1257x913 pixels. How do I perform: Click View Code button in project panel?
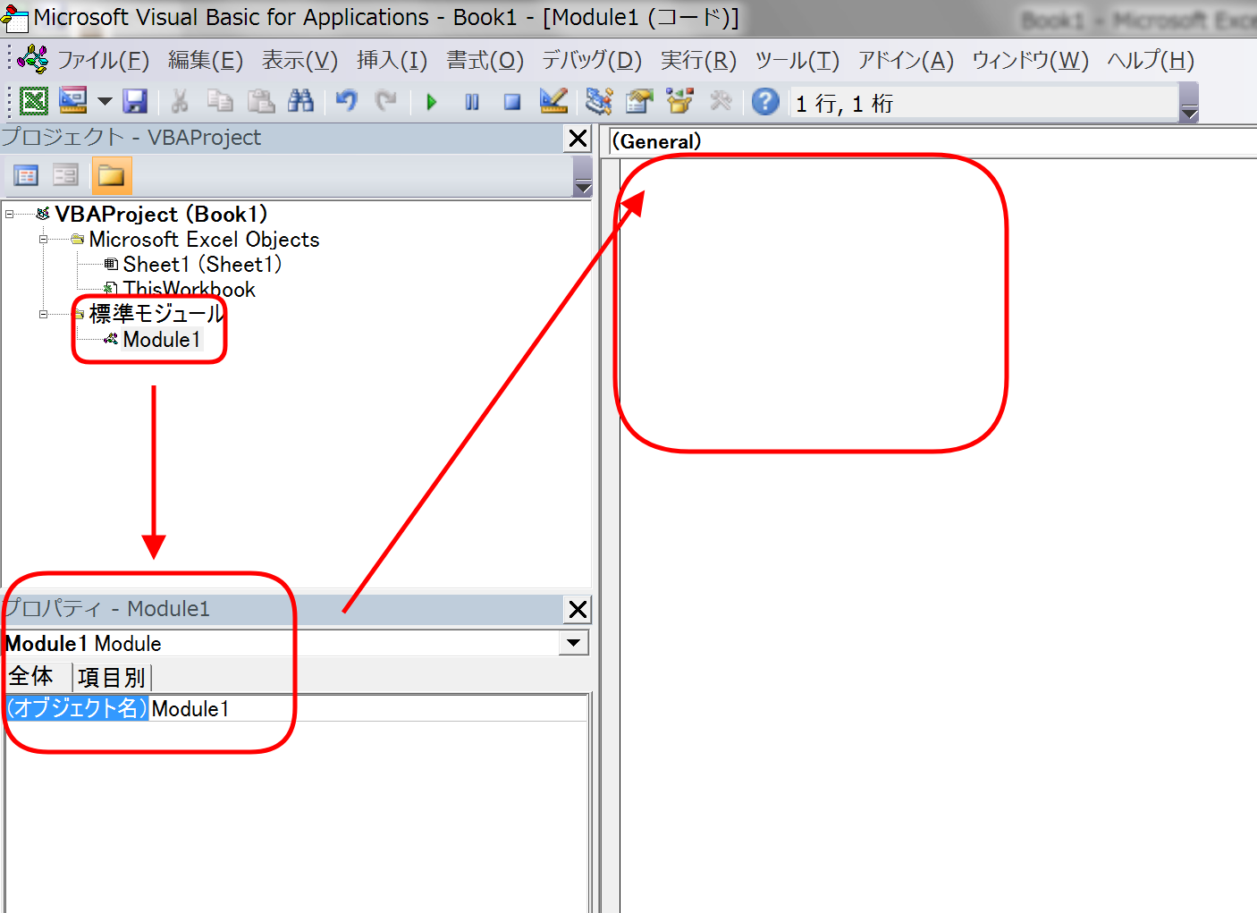(26, 175)
